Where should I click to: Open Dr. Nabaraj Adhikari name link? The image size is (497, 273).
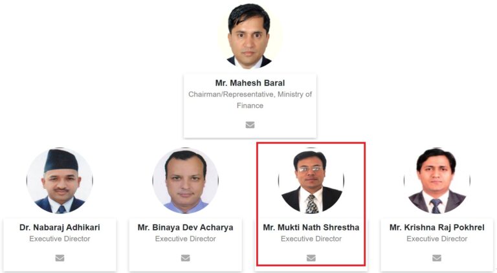[x=60, y=228]
